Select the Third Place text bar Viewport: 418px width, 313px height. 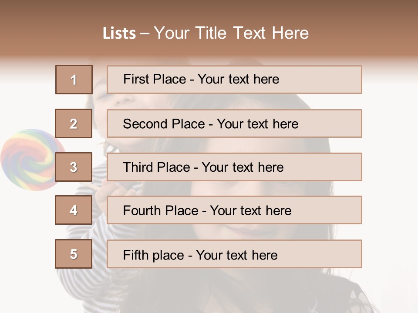pyautogui.click(x=234, y=167)
